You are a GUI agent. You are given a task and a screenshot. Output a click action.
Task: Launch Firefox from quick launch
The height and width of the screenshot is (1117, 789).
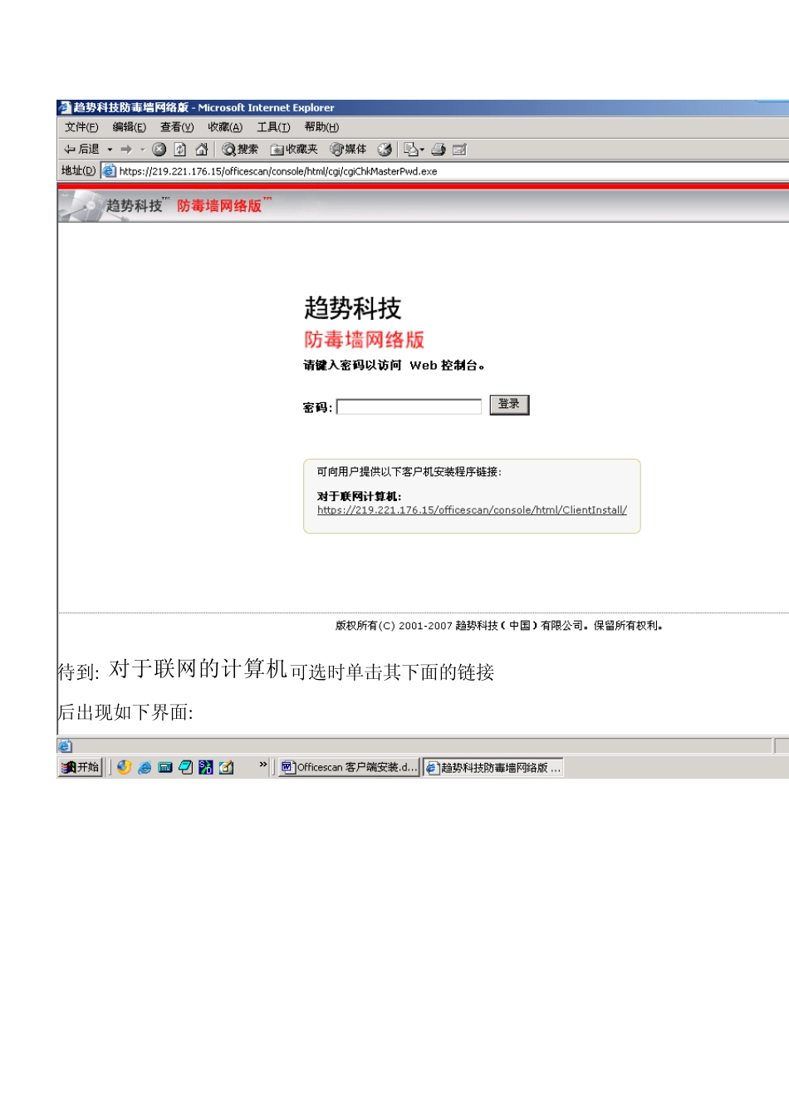[x=124, y=767]
